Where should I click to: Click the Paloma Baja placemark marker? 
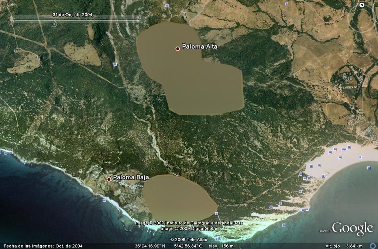[x=109, y=179]
